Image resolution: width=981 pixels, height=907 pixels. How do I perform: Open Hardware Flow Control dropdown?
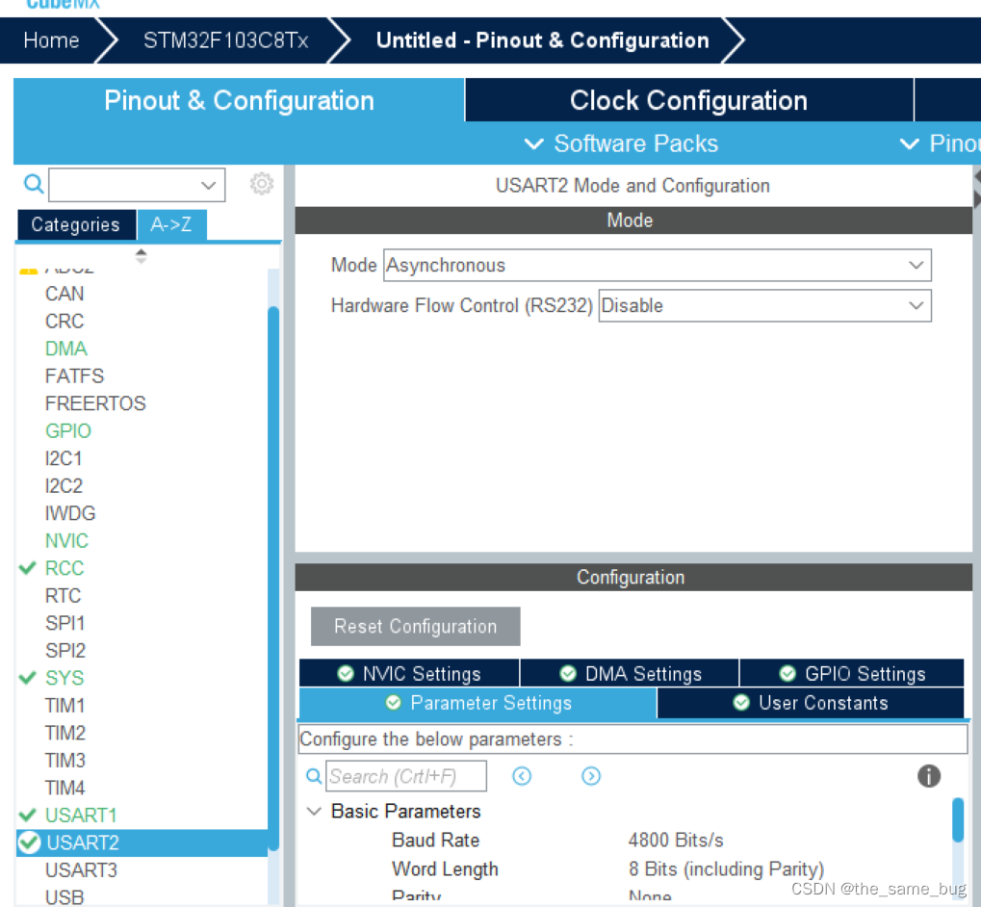pos(764,306)
